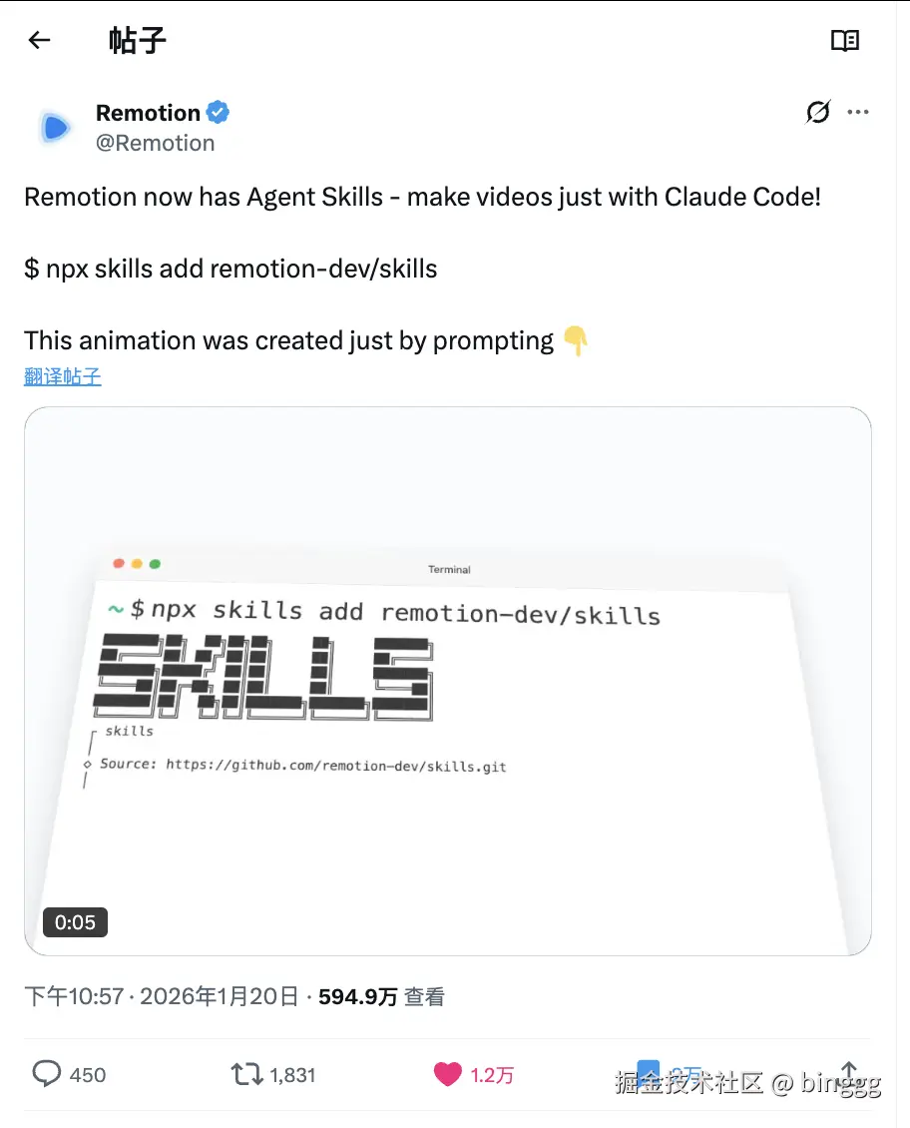
Task: Click the Grok slashed-circle icon
Action: (818, 112)
